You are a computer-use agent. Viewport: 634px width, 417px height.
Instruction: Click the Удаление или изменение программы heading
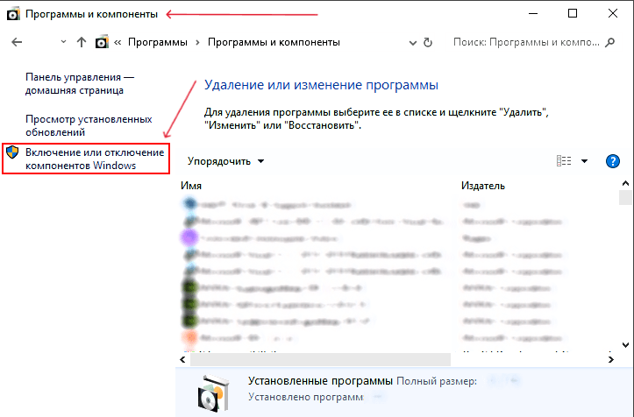point(321,85)
